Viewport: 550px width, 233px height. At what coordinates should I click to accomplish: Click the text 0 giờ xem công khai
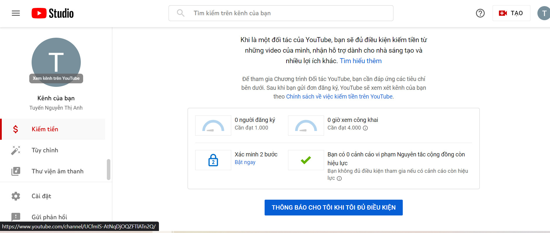(x=353, y=120)
